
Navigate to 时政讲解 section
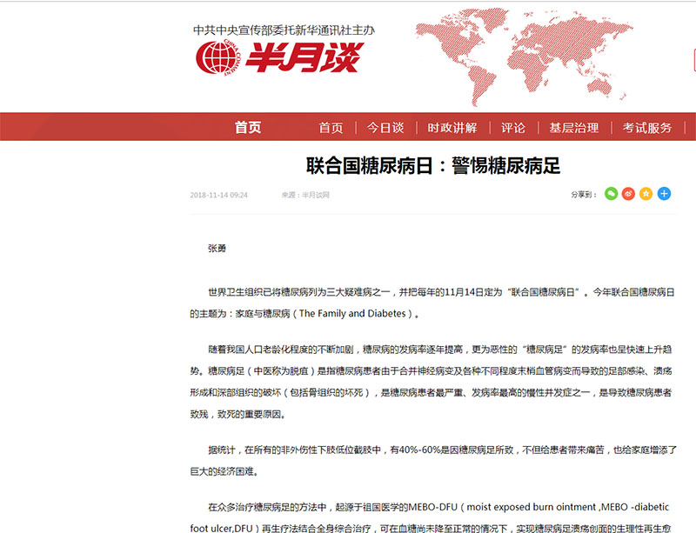click(452, 128)
